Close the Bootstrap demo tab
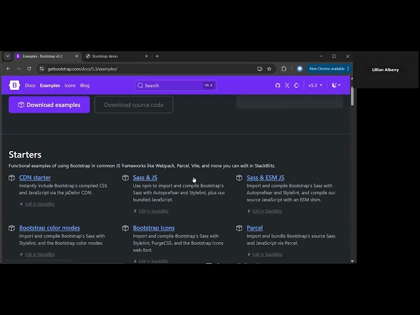Screen dimensions: 420x315 point(146,56)
